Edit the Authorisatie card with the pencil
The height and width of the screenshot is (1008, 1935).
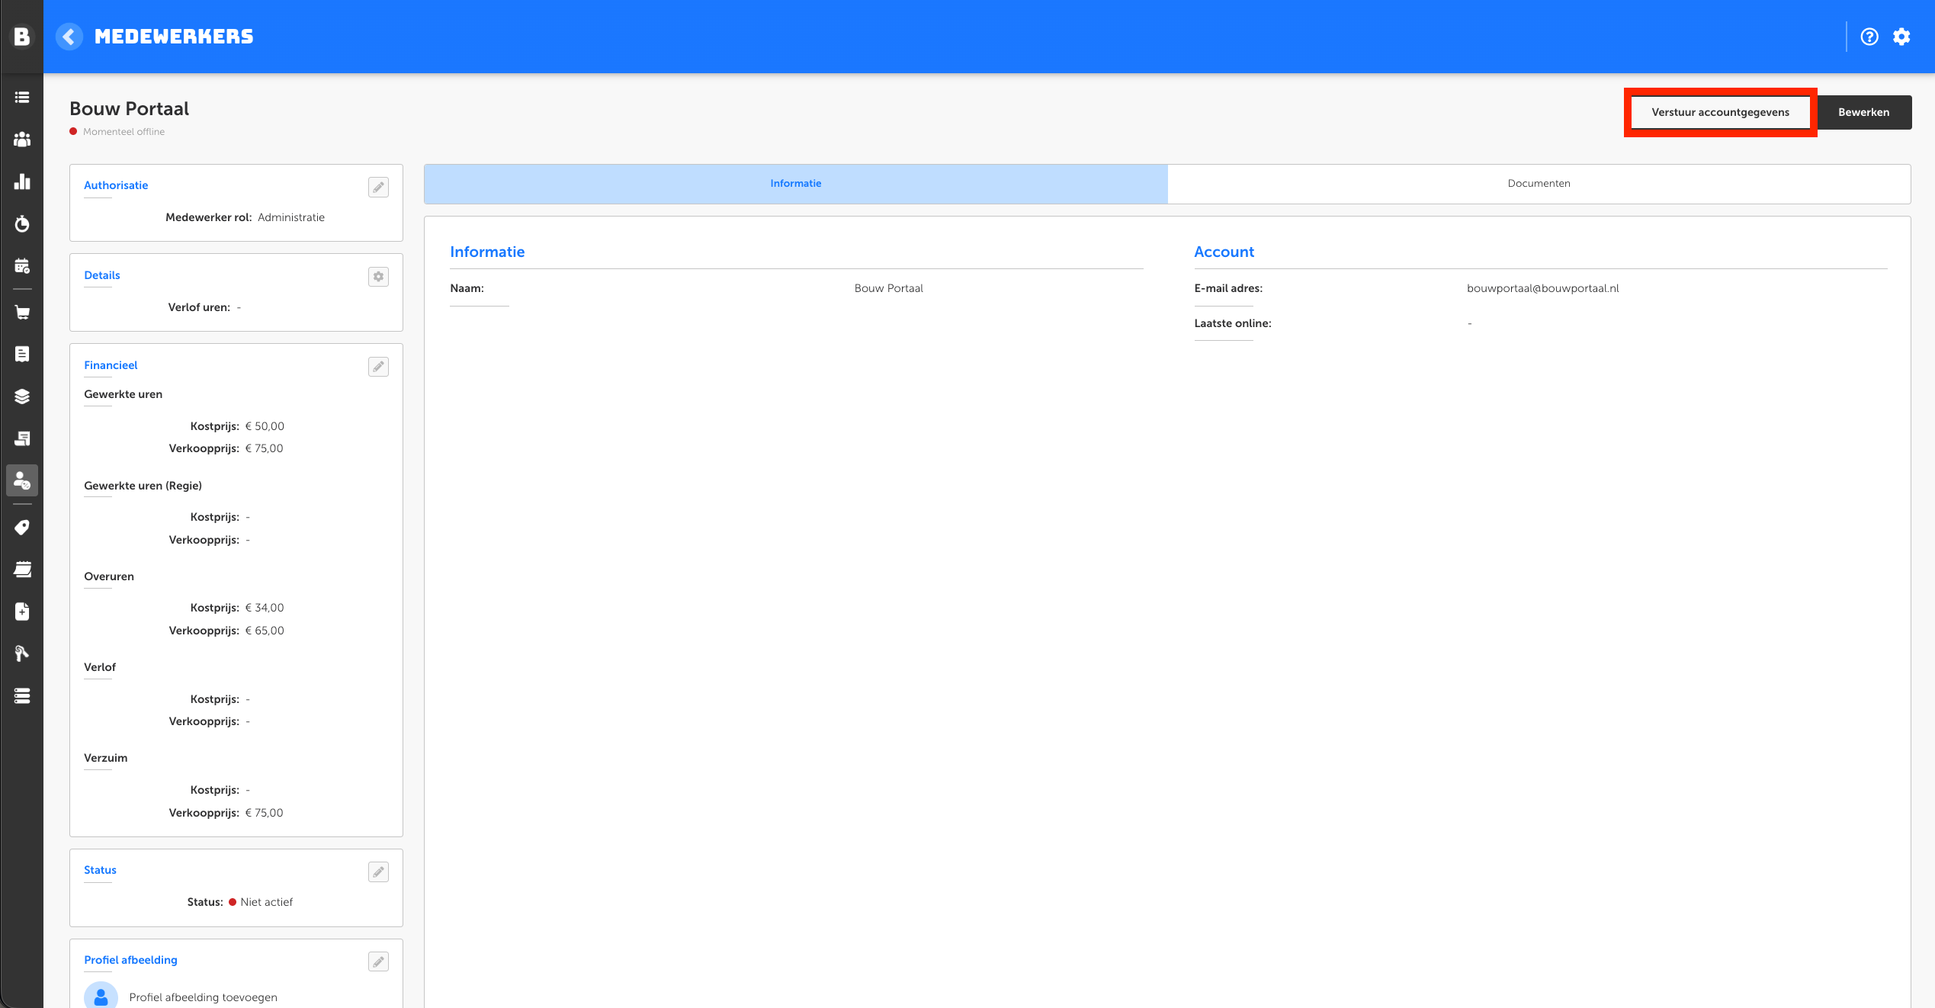[378, 187]
